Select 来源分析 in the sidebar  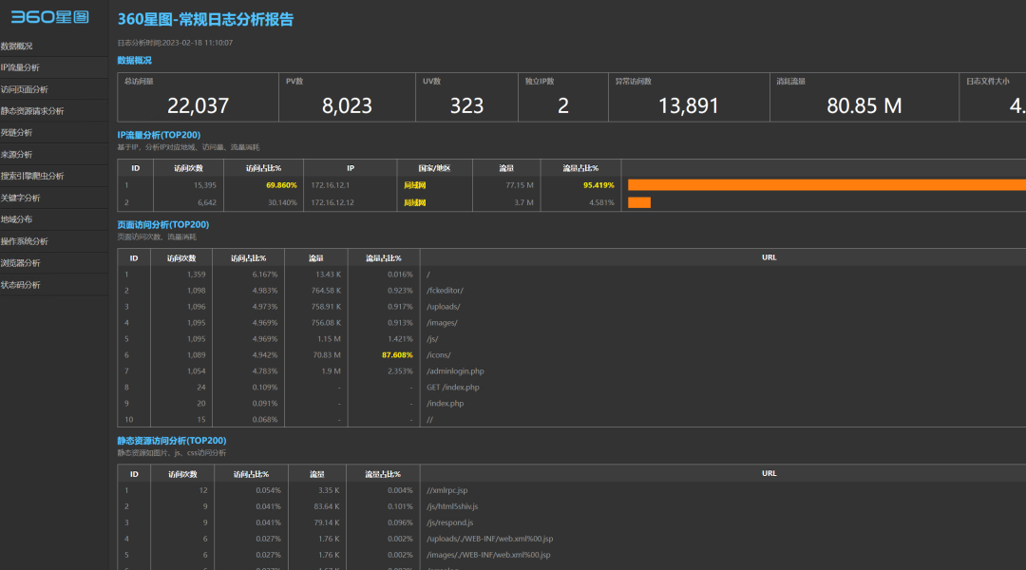16,155
